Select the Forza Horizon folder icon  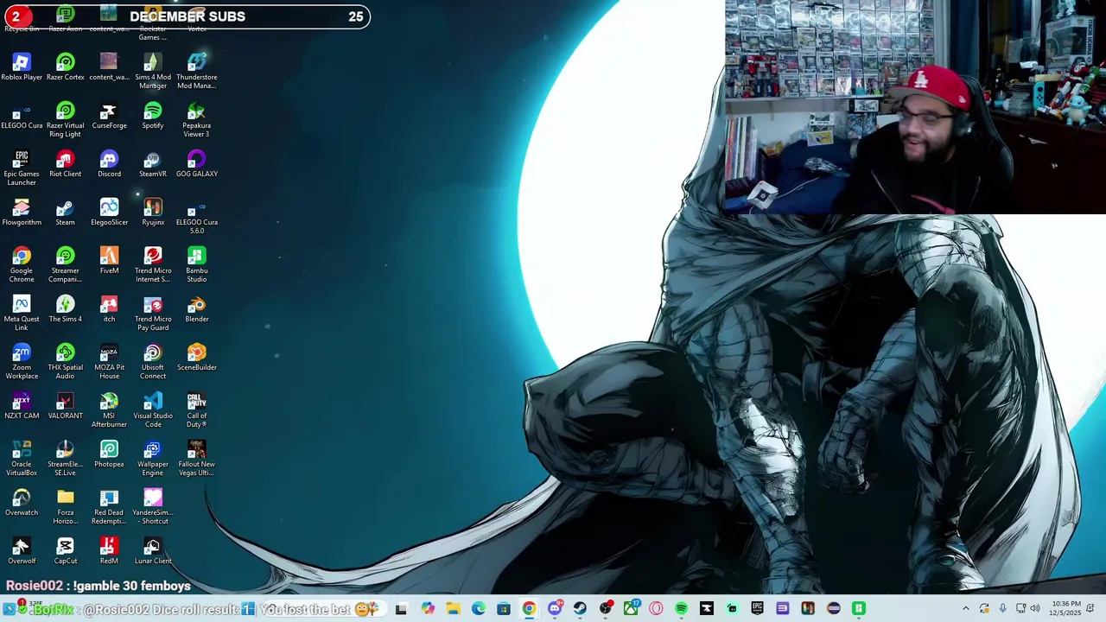tap(66, 506)
